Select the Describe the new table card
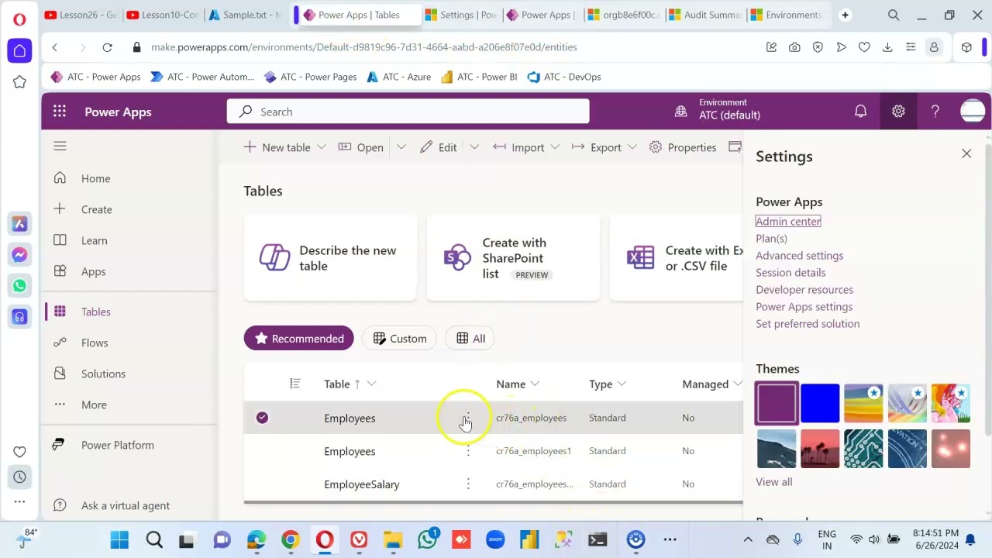992x558 pixels. [x=330, y=258]
